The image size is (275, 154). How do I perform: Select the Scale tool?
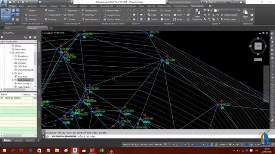(165, 19)
